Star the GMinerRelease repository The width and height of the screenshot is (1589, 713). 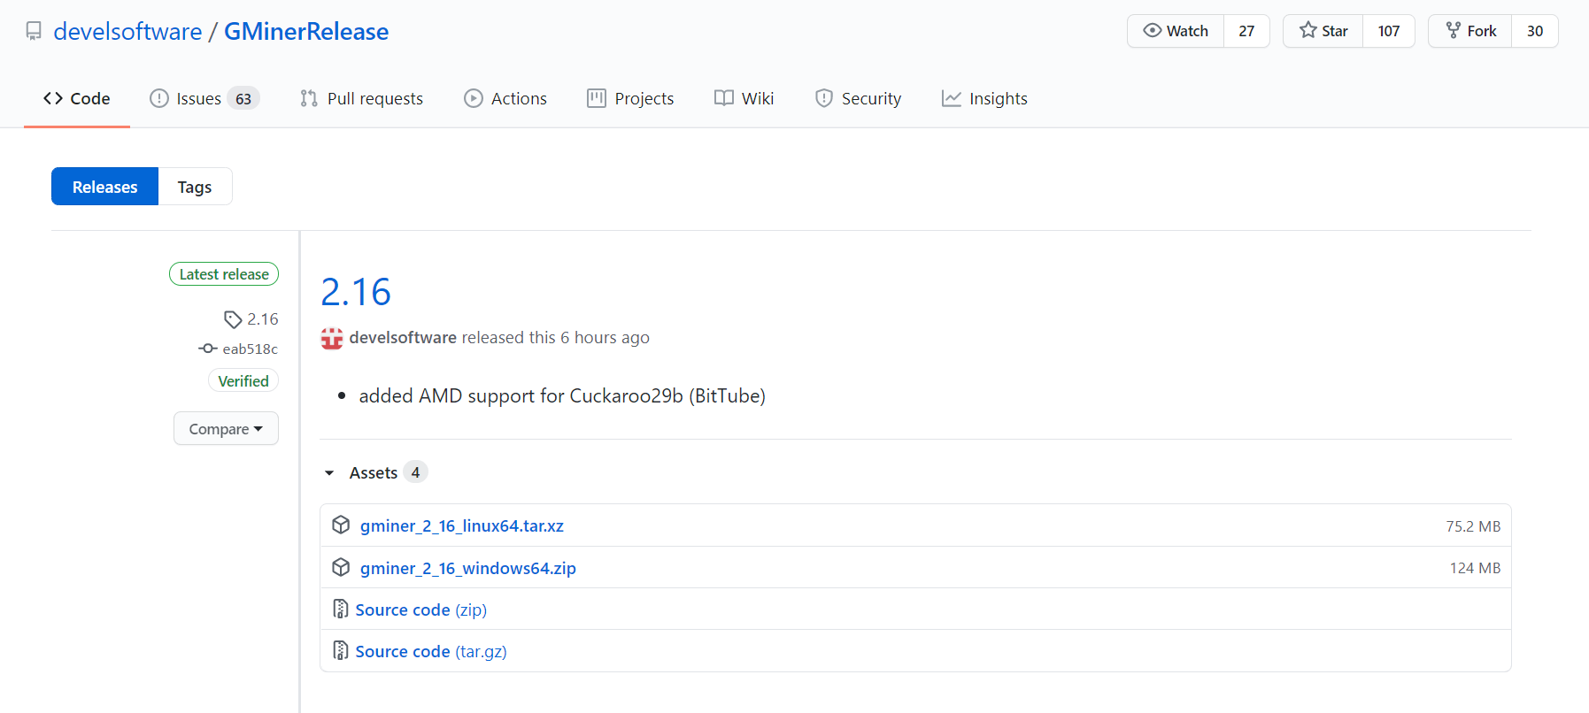(x=1323, y=31)
